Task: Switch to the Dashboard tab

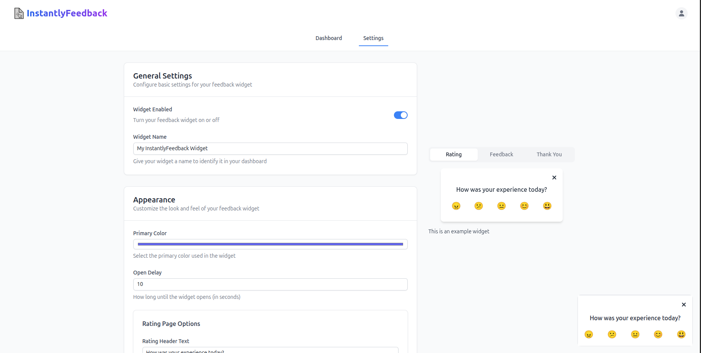Action: (x=328, y=38)
